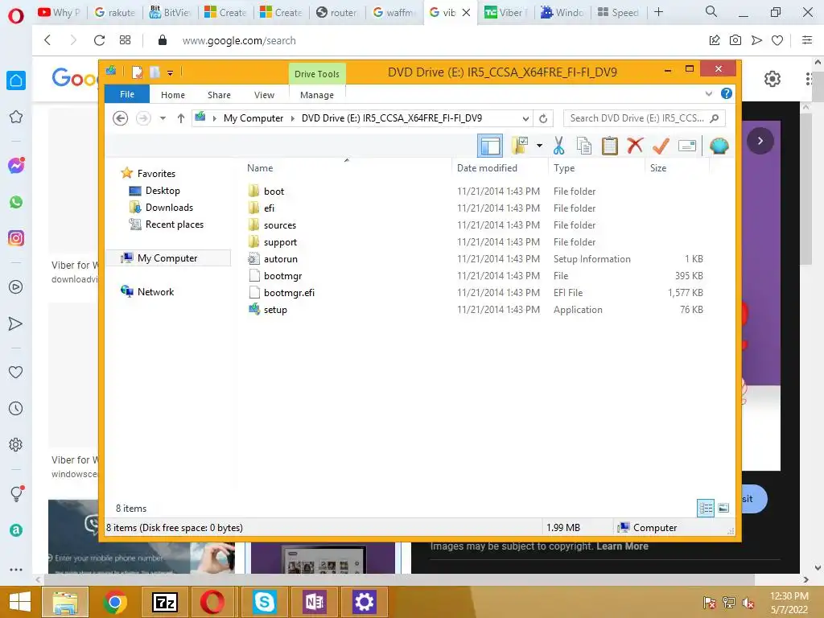Open the Manage ribbon tab
The height and width of the screenshot is (618, 824).
[x=317, y=95]
